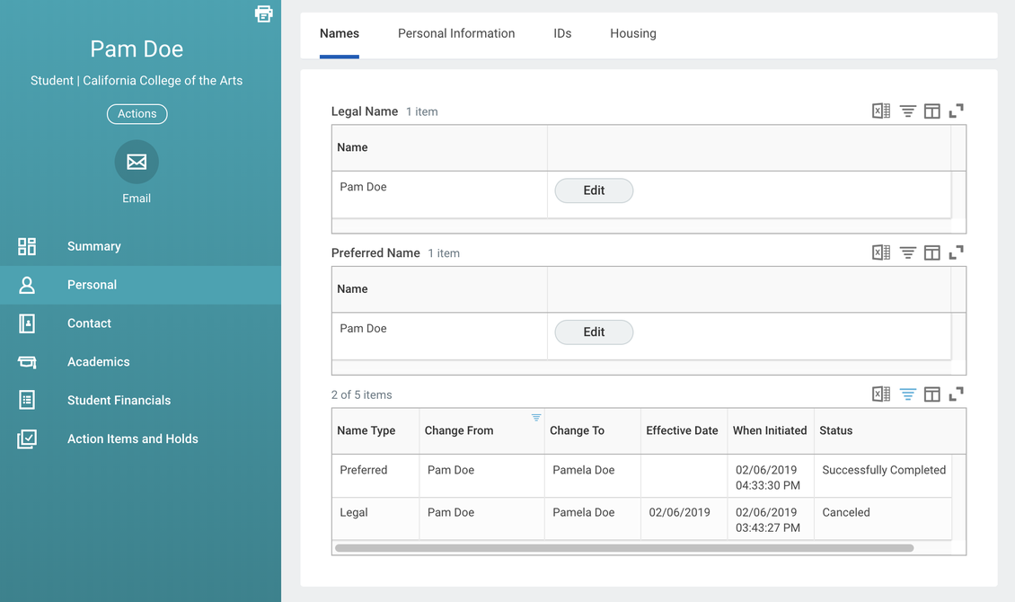The width and height of the screenshot is (1015, 602).
Task: Export the Preferred Name table to Excel
Action: coord(881,252)
